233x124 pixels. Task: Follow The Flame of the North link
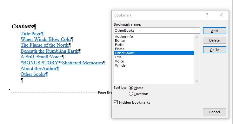tap(44, 45)
